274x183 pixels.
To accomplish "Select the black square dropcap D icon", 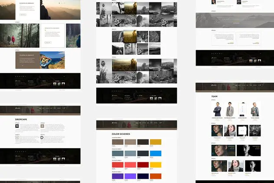I will [17, 126].
